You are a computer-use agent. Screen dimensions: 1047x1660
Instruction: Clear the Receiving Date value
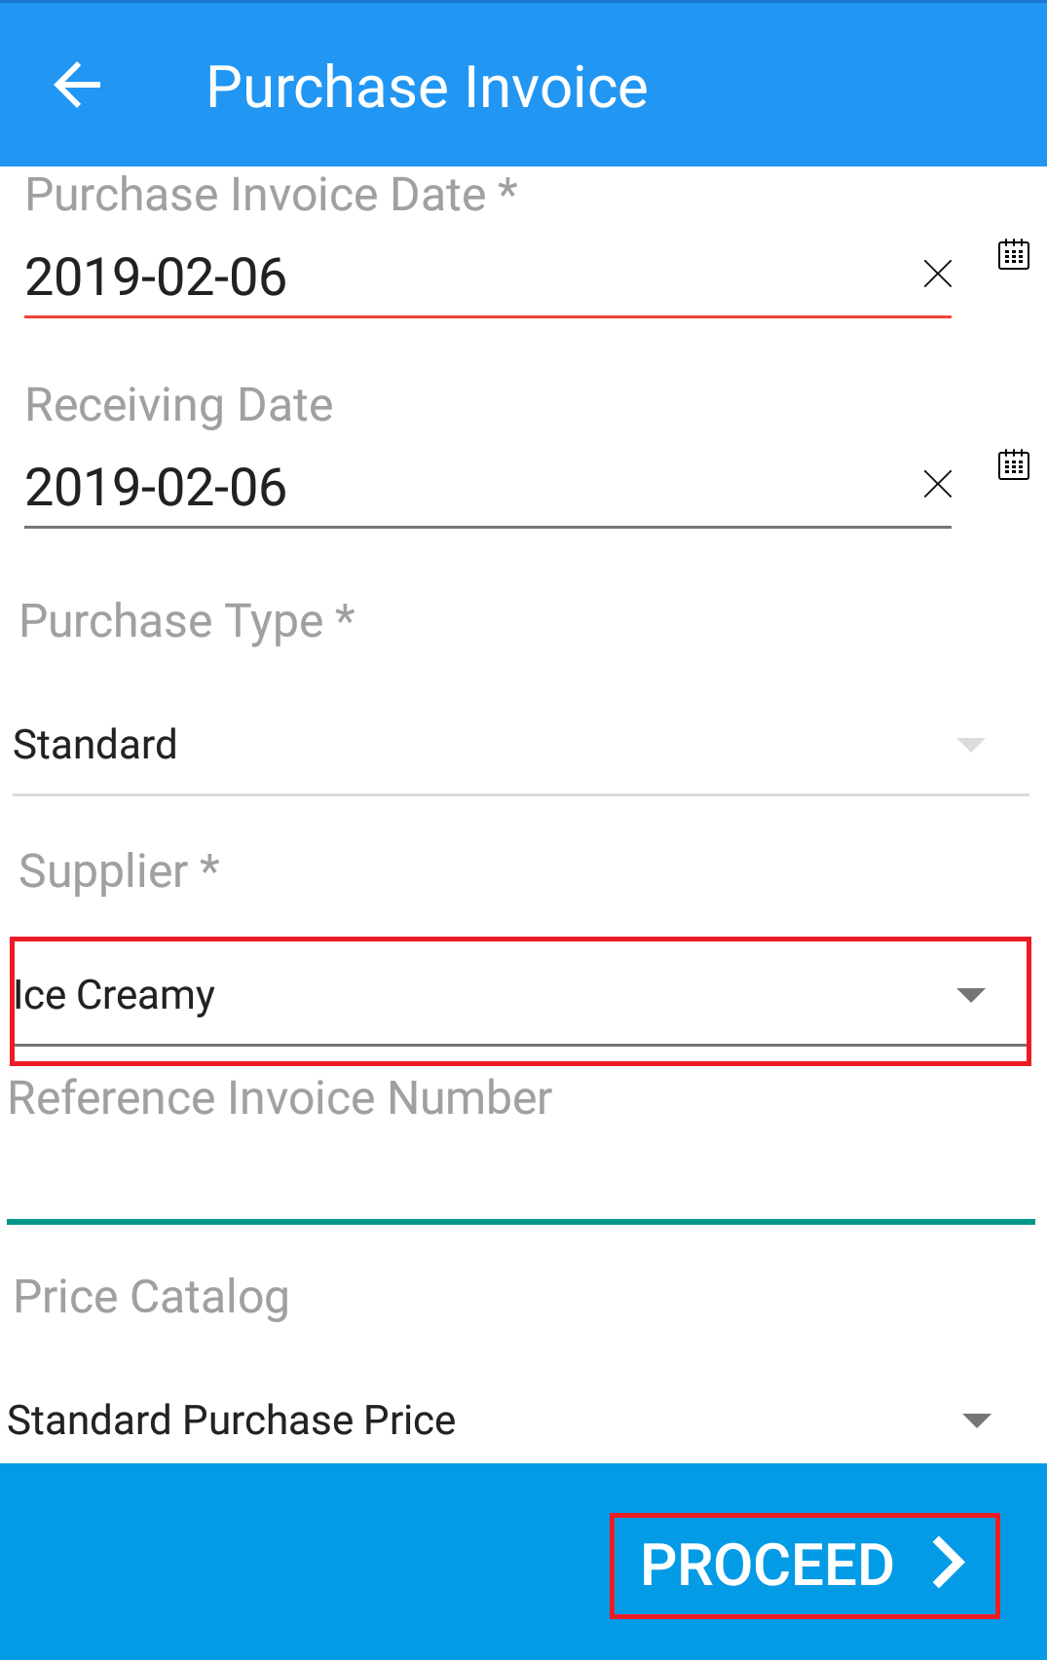(x=937, y=484)
